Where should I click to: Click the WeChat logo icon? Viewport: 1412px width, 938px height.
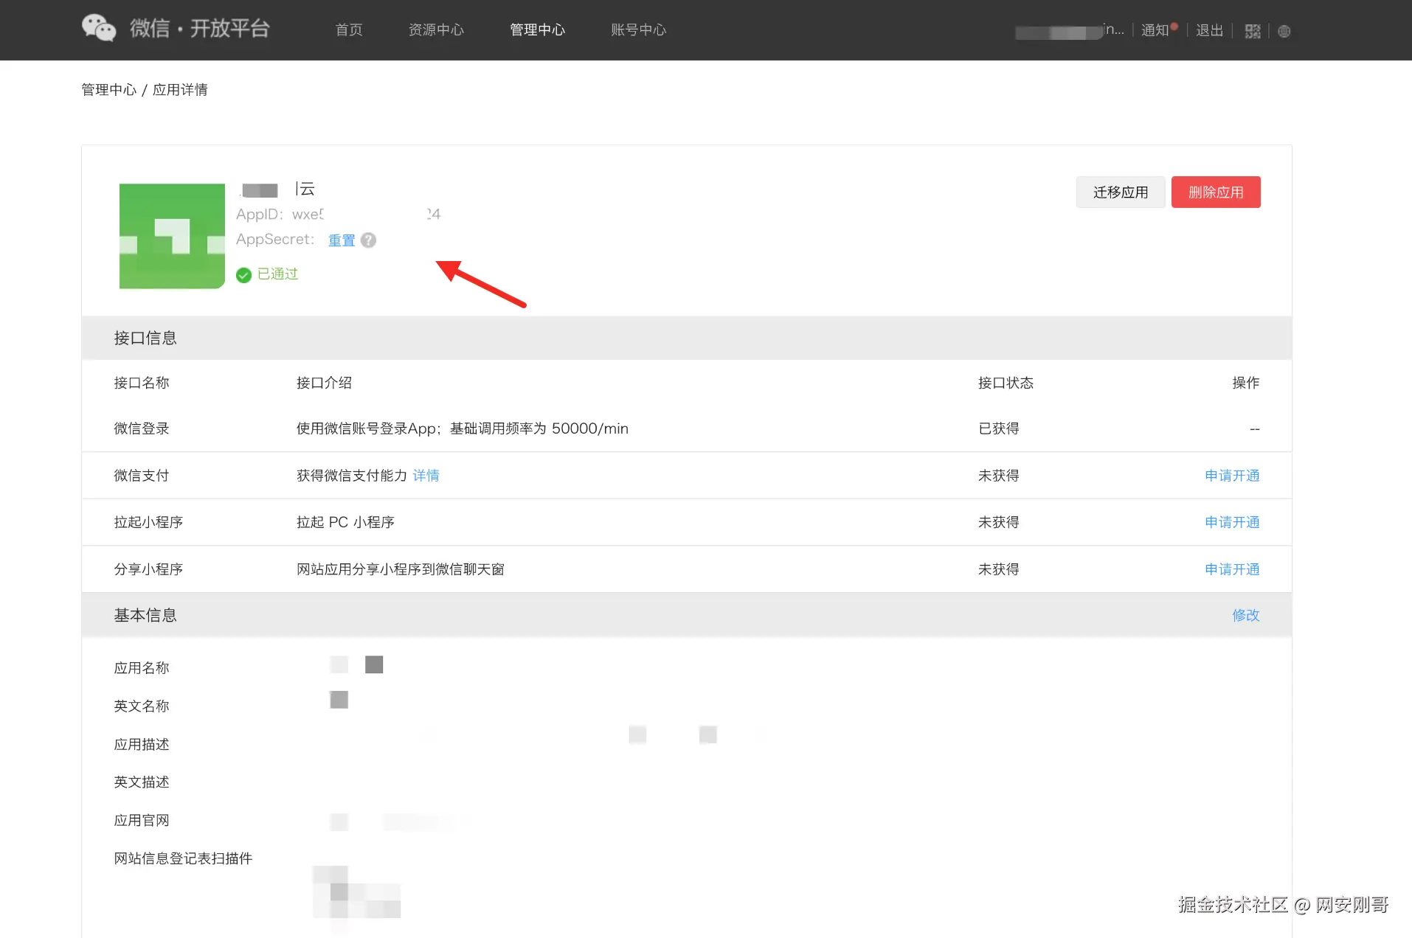[99, 28]
